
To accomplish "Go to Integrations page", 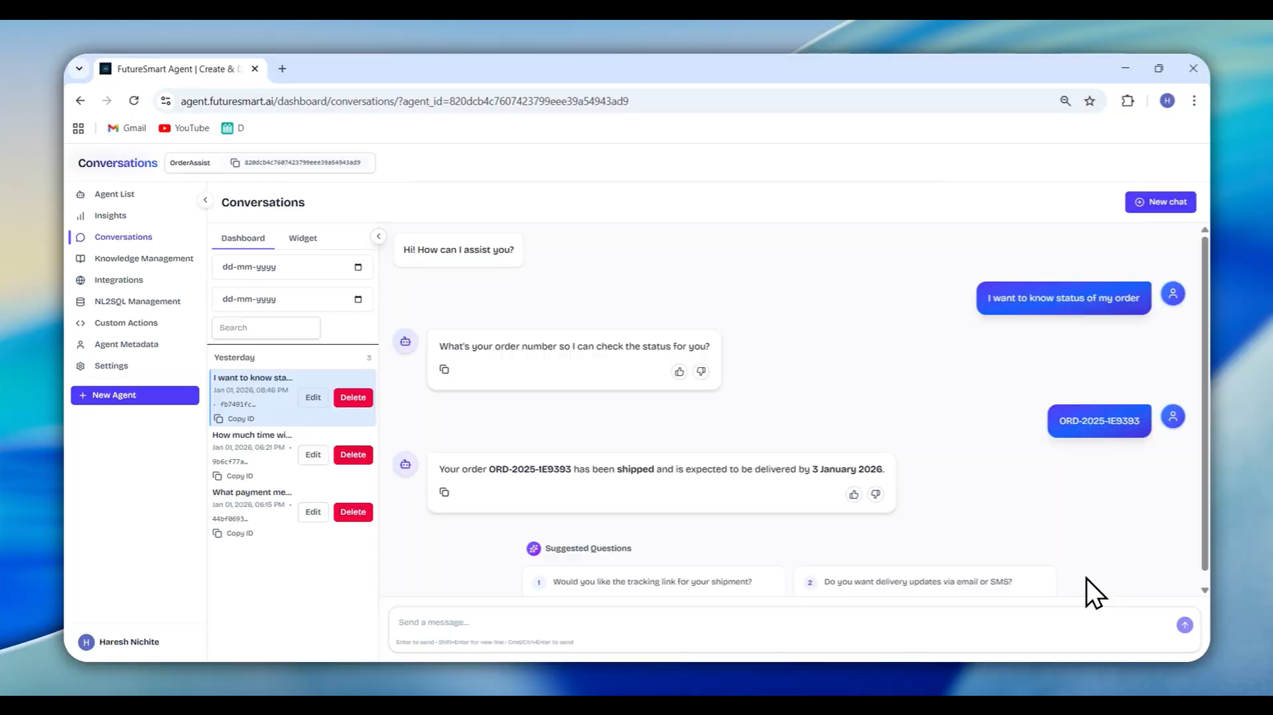I will tap(119, 280).
